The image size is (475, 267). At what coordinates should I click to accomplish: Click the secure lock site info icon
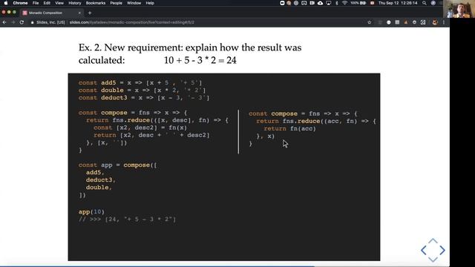[32, 22]
